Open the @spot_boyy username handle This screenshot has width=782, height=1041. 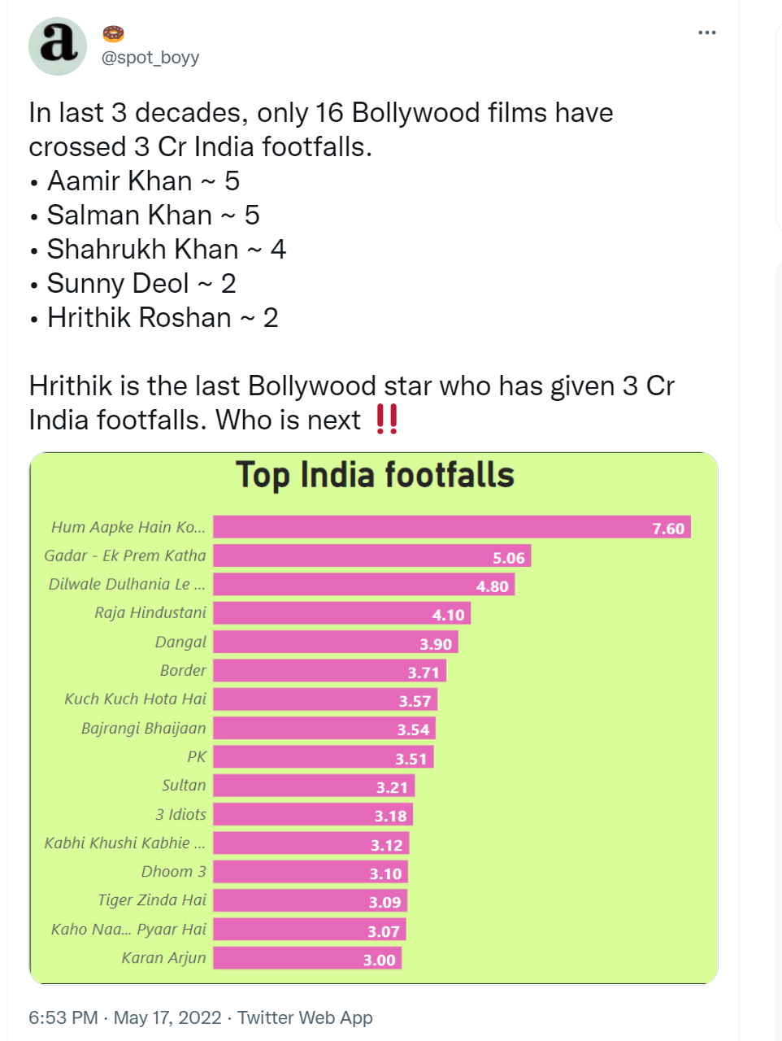[x=149, y=57]
